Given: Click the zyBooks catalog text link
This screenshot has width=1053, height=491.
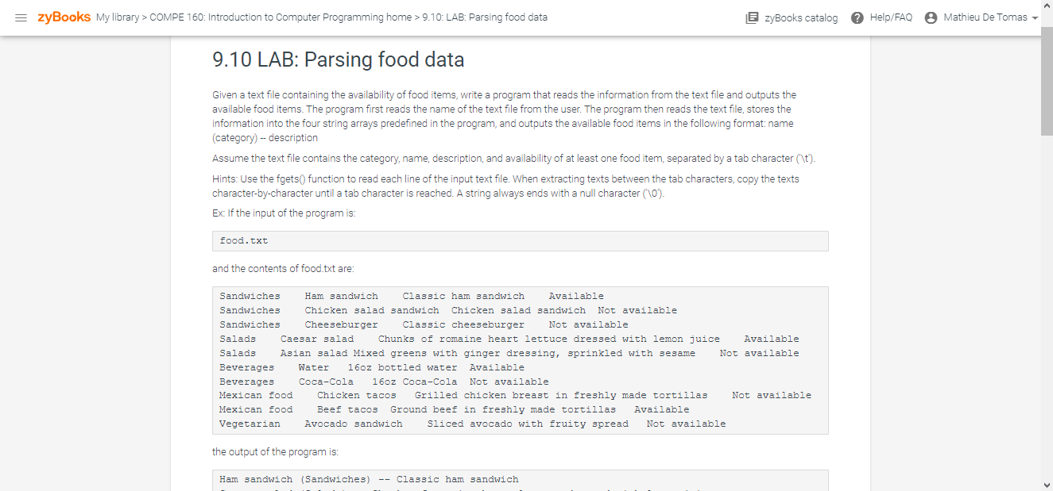Looking at the screenshot, I should click(801, 17).
